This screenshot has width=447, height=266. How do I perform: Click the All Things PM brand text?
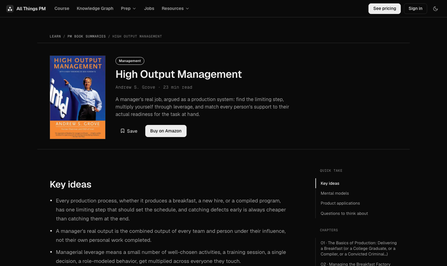[x=31, y=9]
